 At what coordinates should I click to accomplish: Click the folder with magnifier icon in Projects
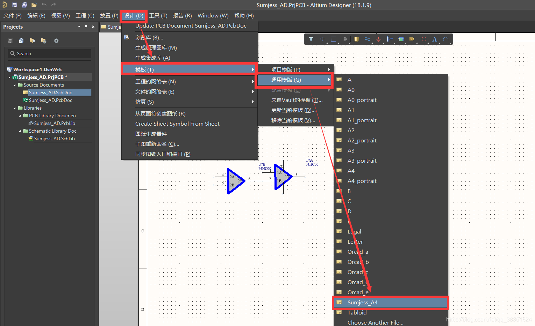coord(33,41)
